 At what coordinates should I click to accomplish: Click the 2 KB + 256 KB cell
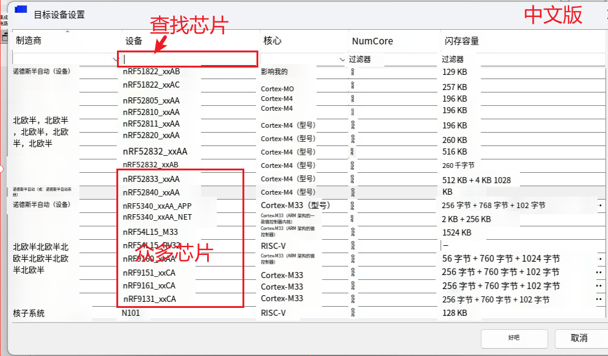(466, 219)
